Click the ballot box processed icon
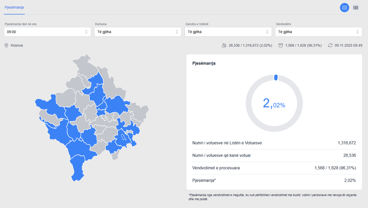 tap(281, 46)
